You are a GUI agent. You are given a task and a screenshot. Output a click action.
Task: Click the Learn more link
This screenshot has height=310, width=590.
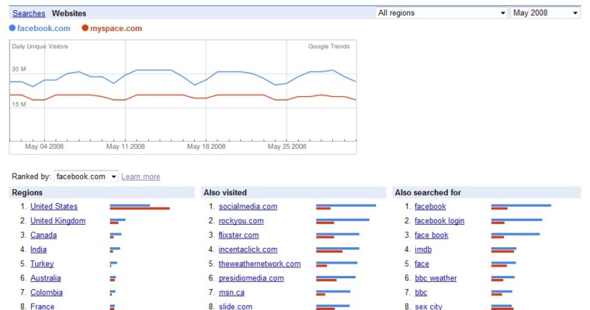point(141,177)
